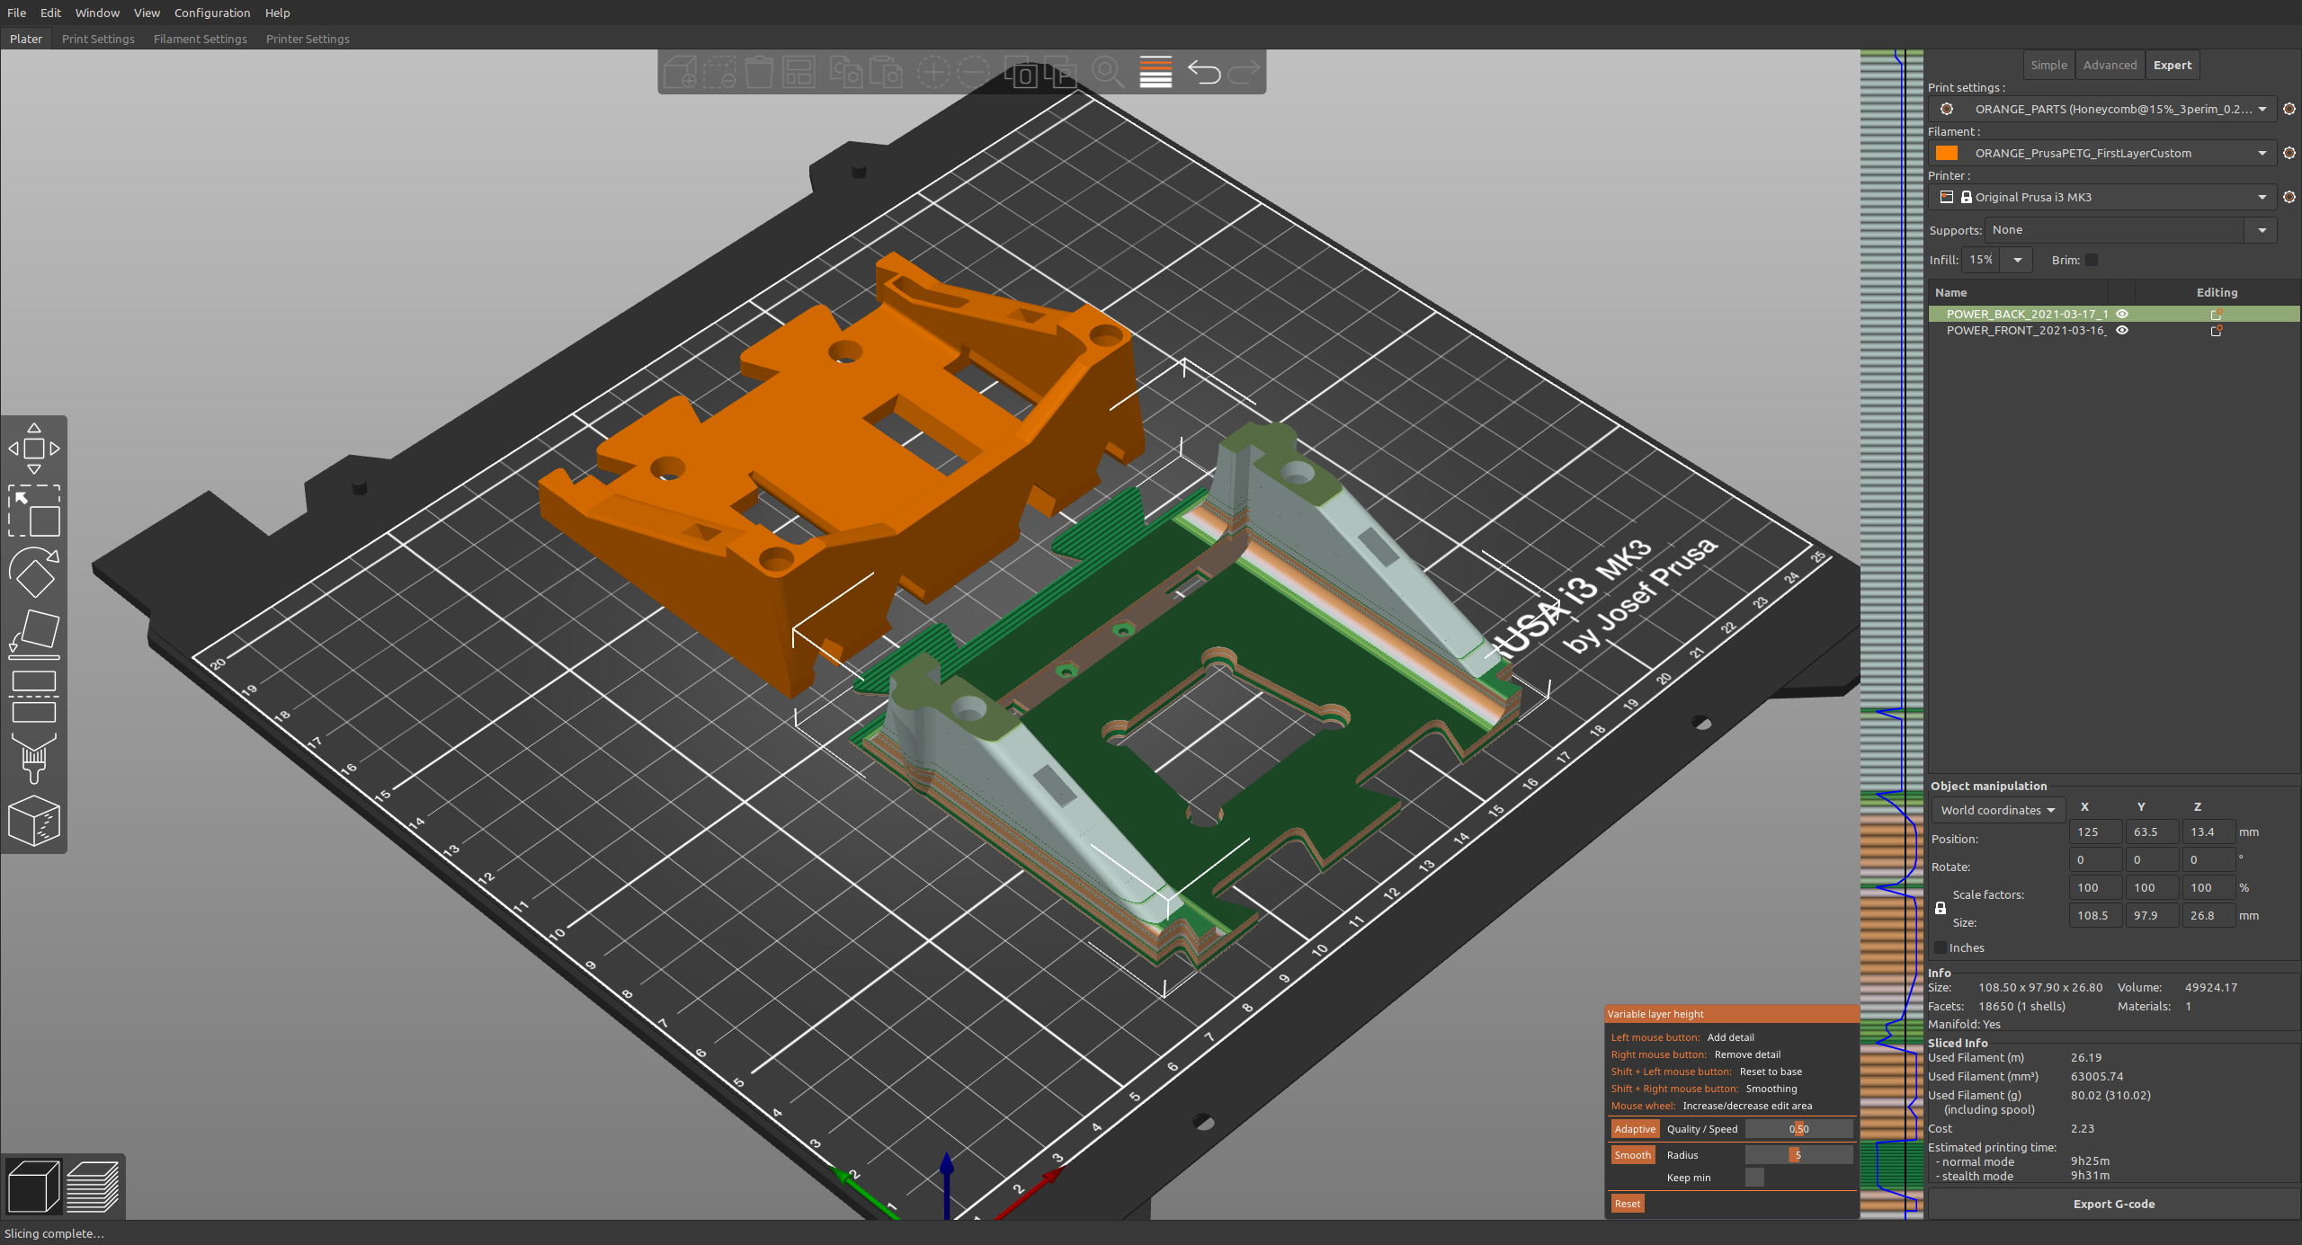The image size is (2302, 1245).
Task: Click the Arrange objects toolbar icon
Action: 799,72
